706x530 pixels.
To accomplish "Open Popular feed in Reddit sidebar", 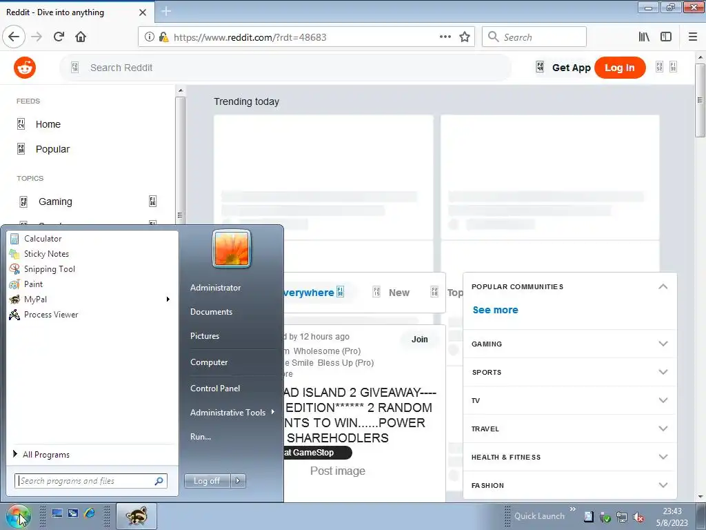I will pos(52,149).
